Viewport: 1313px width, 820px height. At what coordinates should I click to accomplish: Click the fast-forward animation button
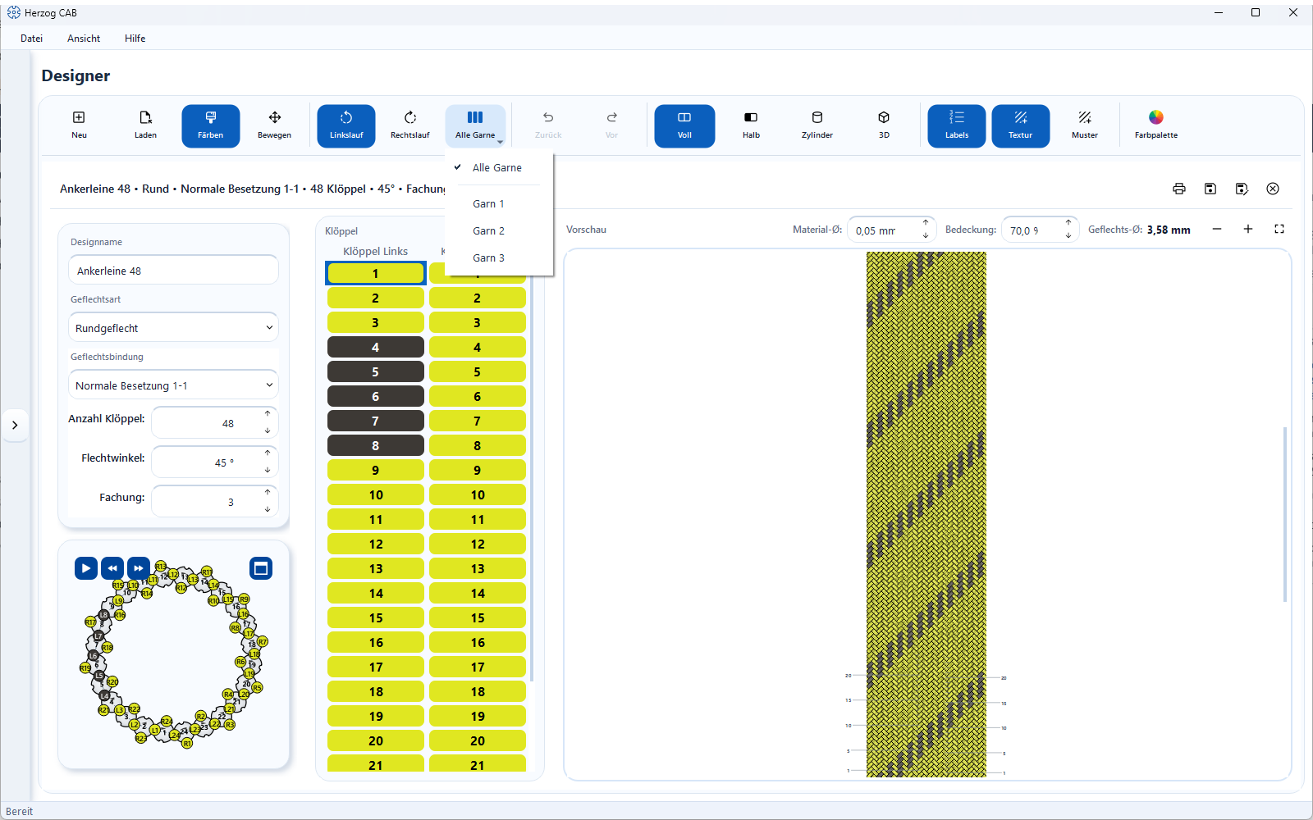pos(139,568)
